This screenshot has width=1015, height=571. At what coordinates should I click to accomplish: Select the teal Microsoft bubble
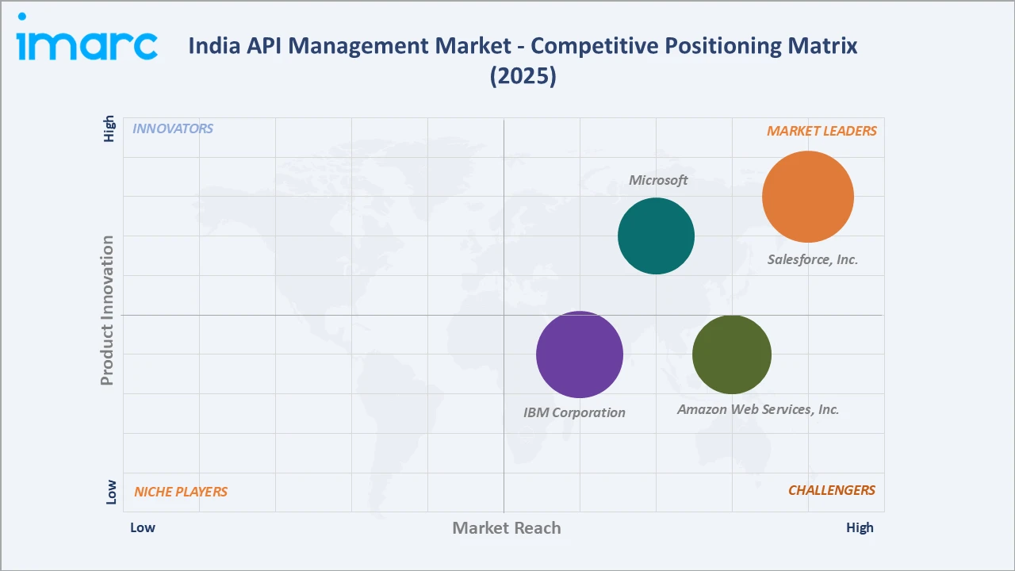pyautogui.click(x=656, y=236)
